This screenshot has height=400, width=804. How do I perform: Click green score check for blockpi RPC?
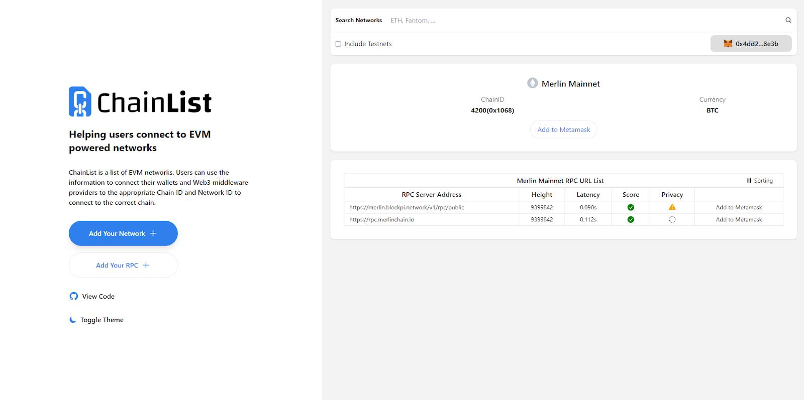coord(631,207)
